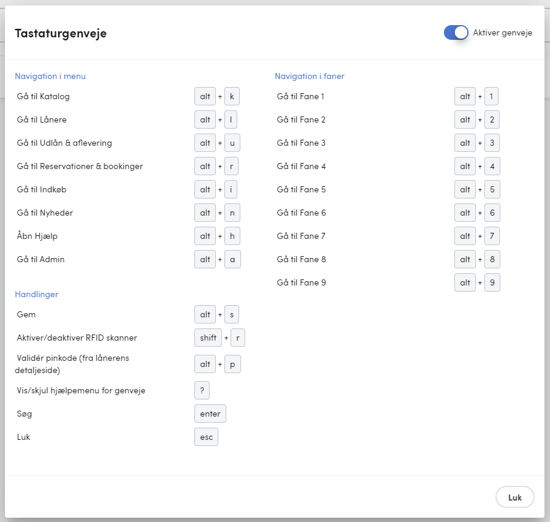Click the 'Gå til Fane 5' label
Image resolution: width=550 pixels, height=522 pixels.
click(x=301, y=190)
